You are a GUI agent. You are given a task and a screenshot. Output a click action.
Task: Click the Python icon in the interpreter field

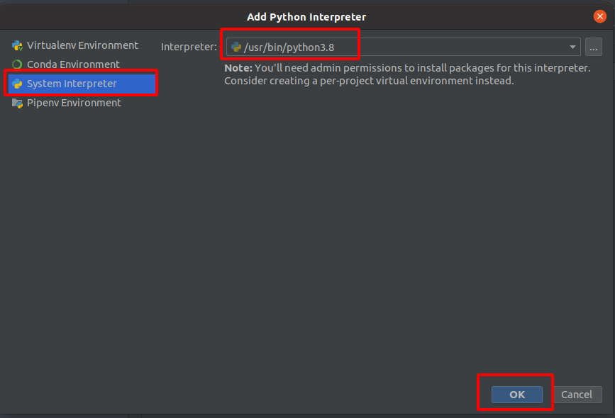pos(236,47)
